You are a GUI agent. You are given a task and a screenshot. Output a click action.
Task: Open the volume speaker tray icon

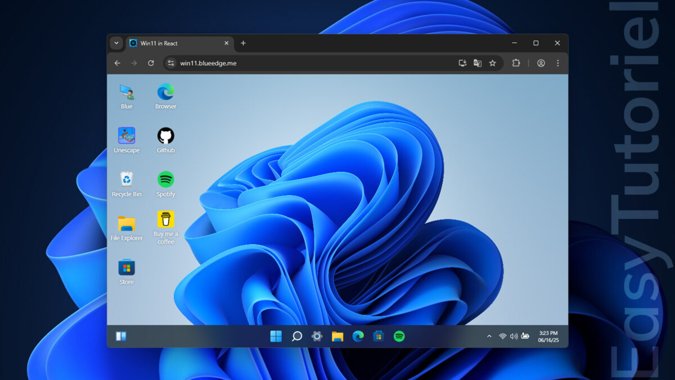tap(514, 336)
